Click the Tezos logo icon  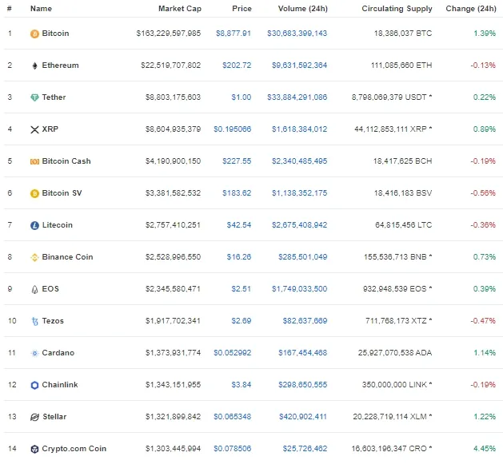coord(34,321)
